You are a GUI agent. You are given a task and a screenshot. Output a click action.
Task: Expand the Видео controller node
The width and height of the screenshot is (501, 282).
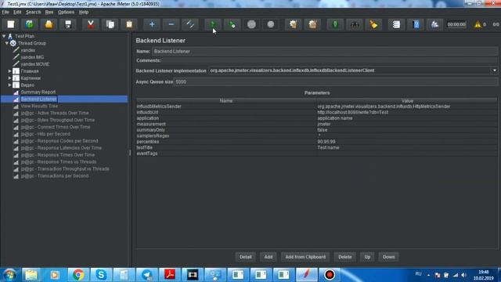pyautogui.click(x=9, y=85)
